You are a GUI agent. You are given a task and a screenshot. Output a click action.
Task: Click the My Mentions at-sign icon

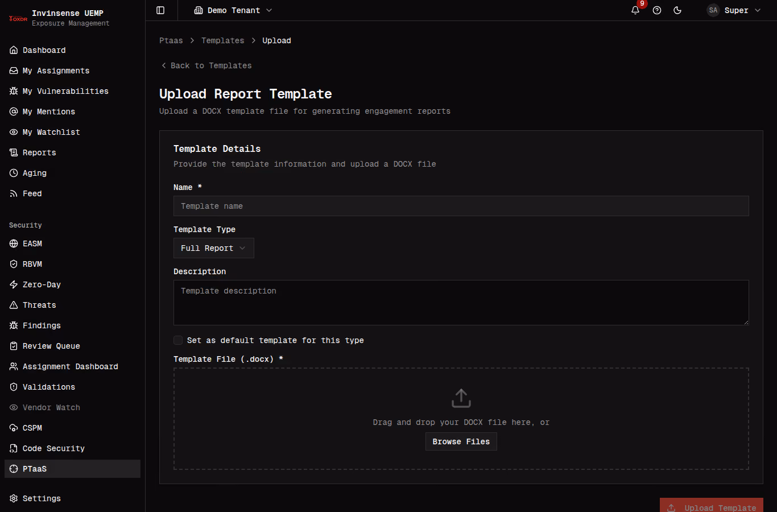point(14,112)
